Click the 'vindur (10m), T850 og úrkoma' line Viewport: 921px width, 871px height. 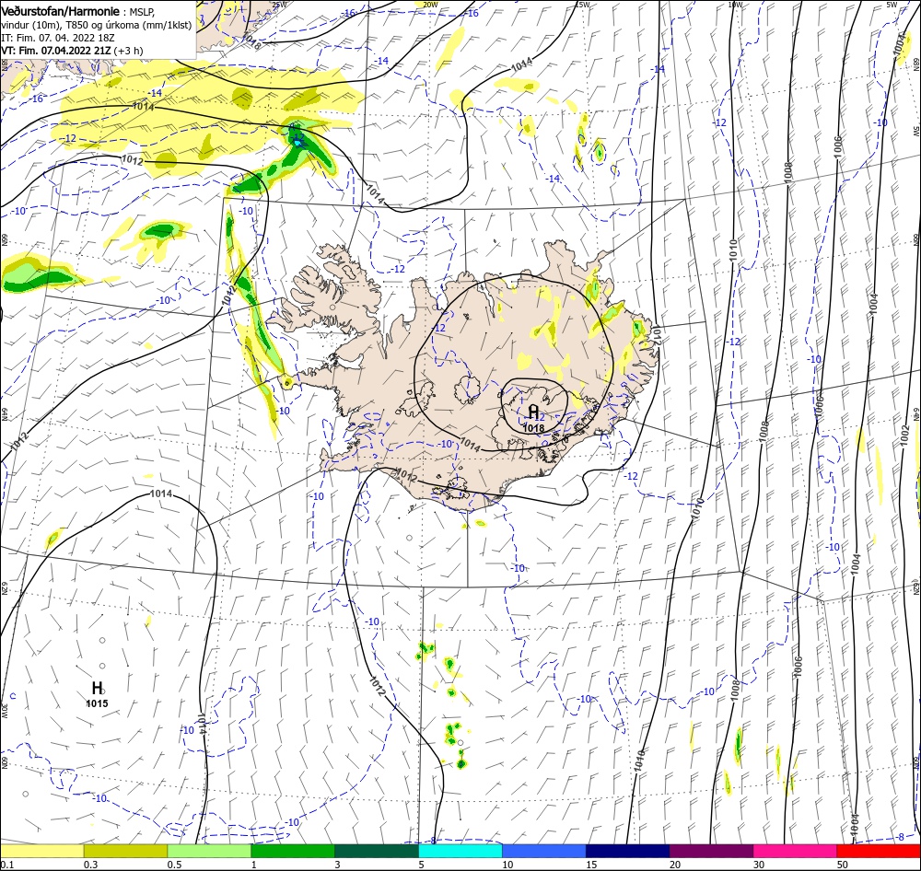point(97,25)
